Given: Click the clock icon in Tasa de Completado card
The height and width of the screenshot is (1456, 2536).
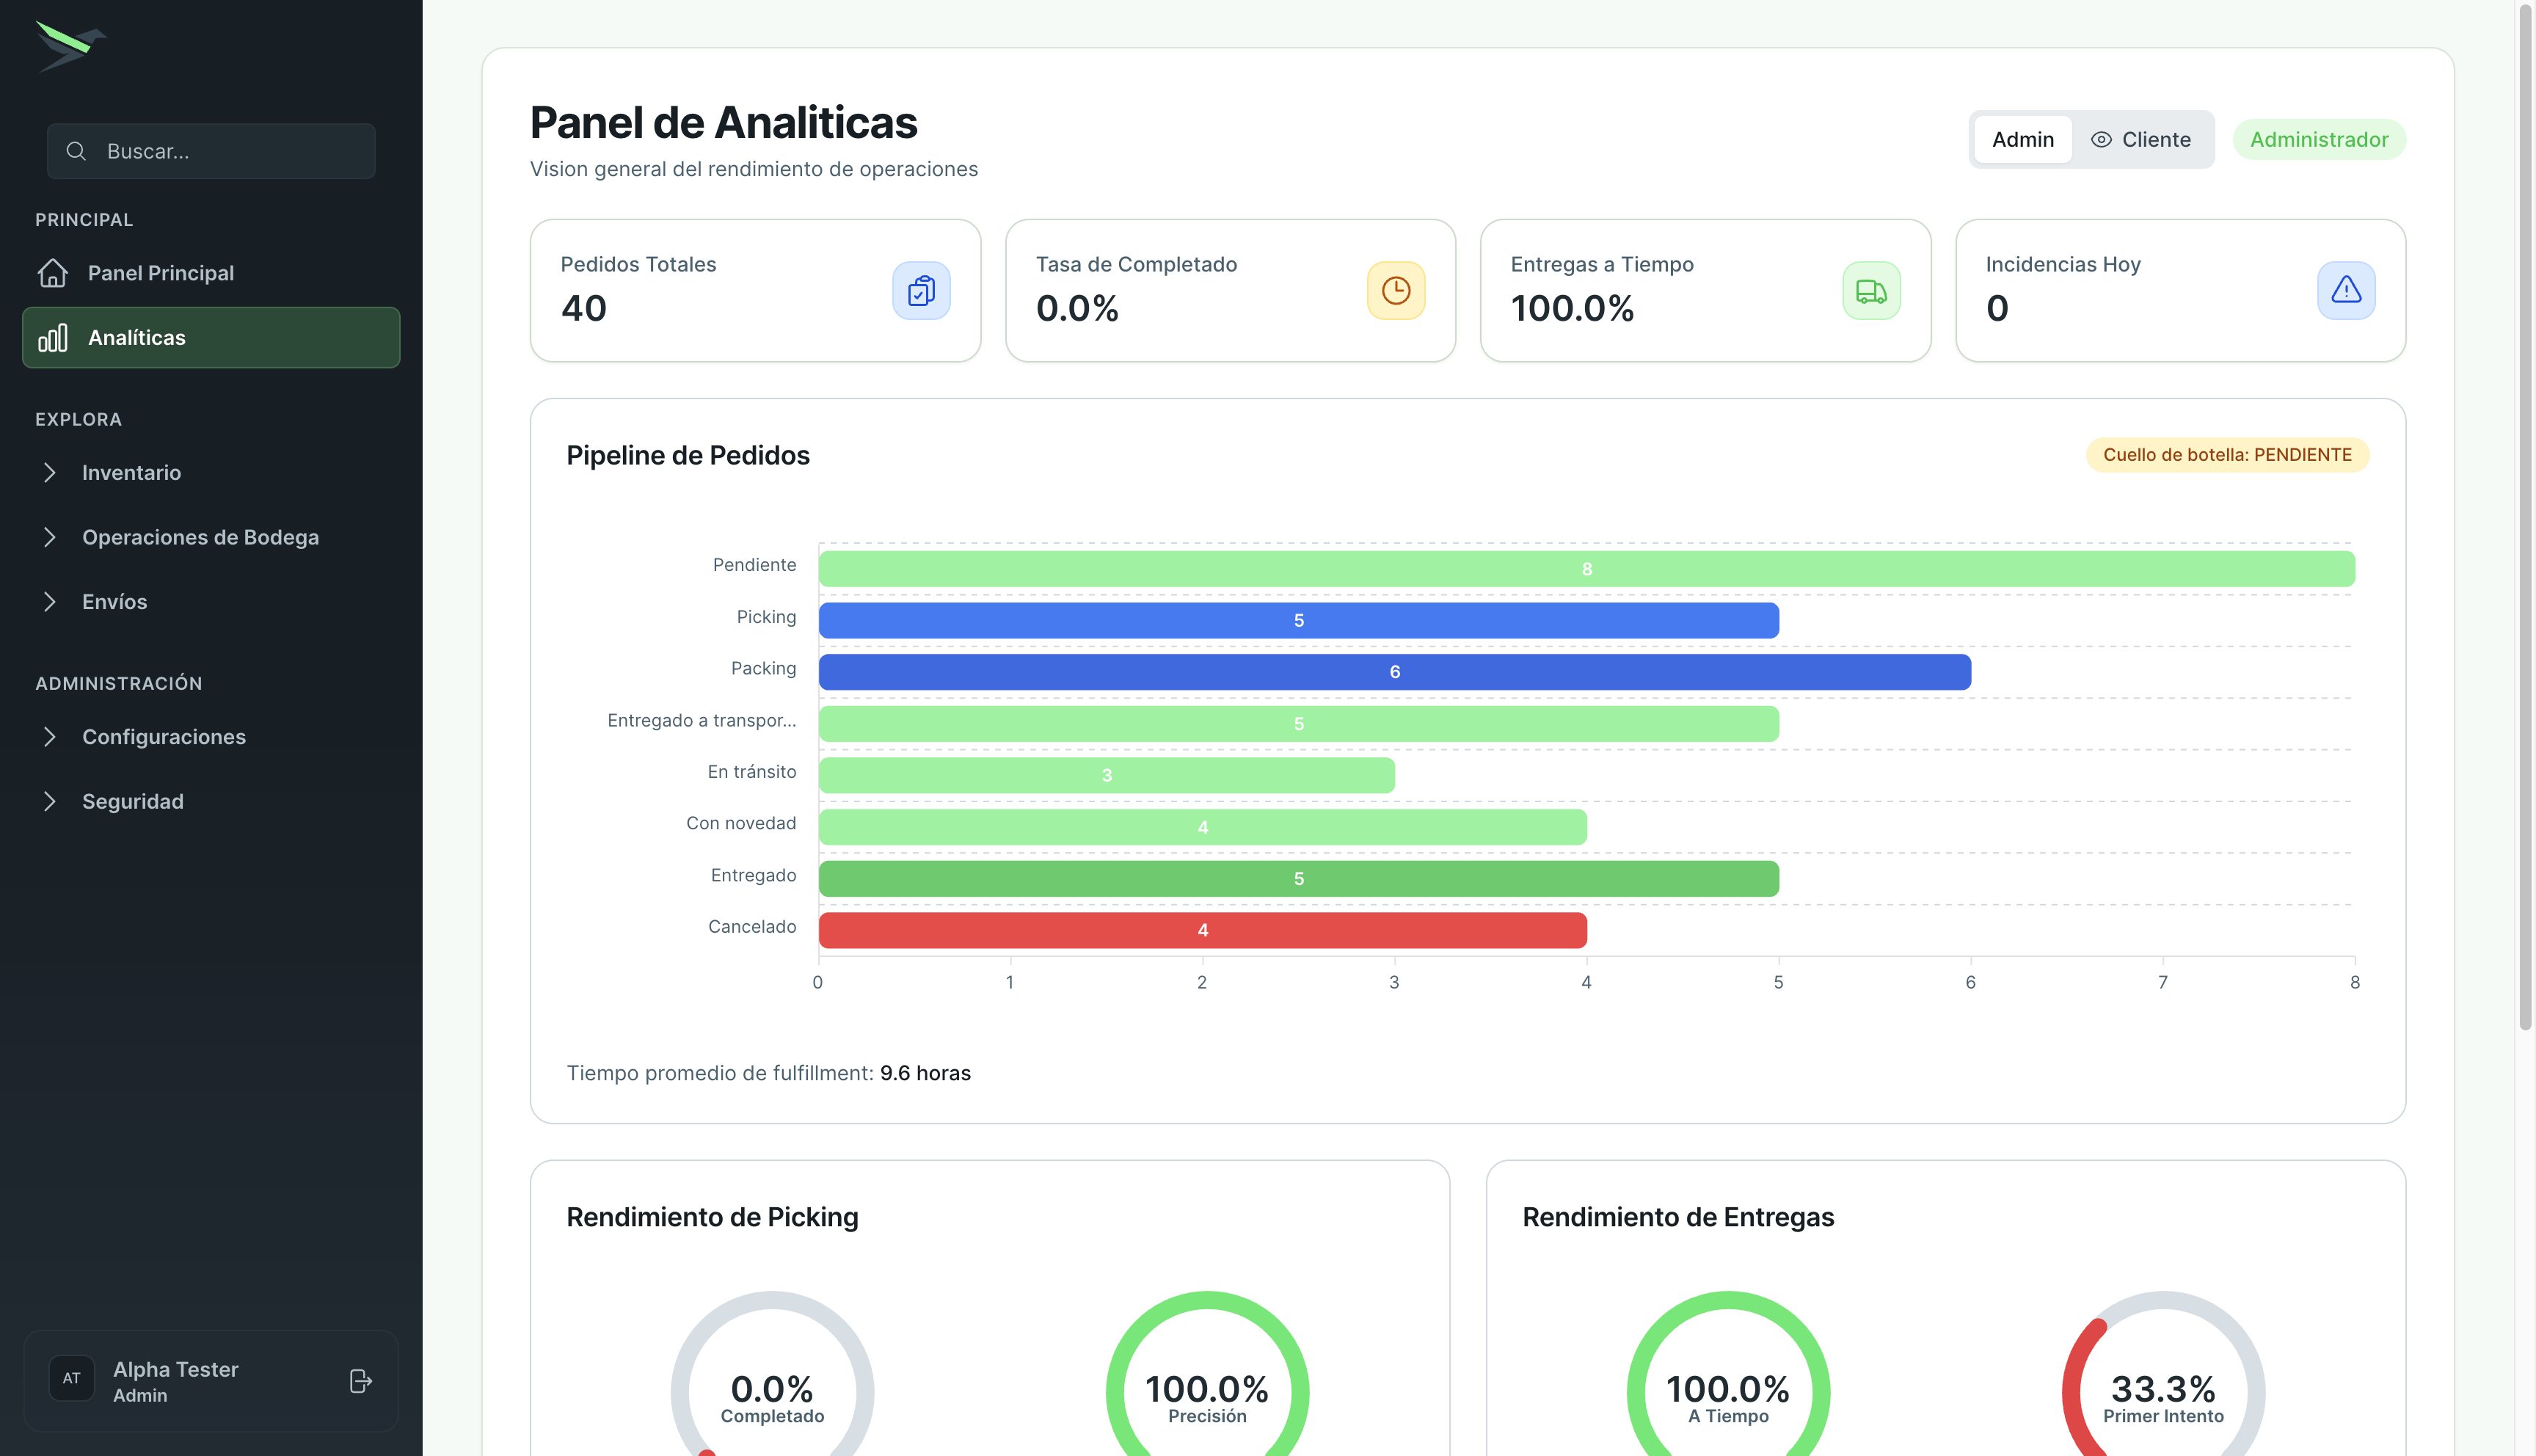Looking at the screenshot, I should click(x=1396, y=291).
